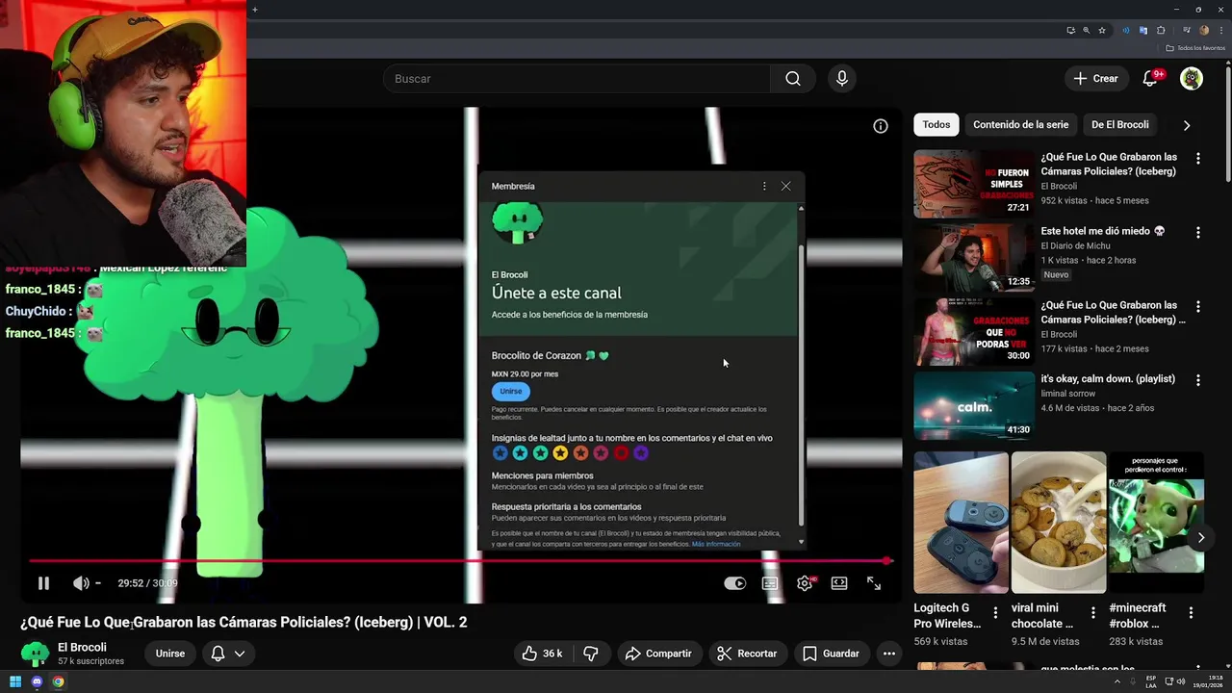Open Chrome extensions puzzle icon
Image resolution: width=1232 pixels, height=693 pixels.
point(1160,30)
